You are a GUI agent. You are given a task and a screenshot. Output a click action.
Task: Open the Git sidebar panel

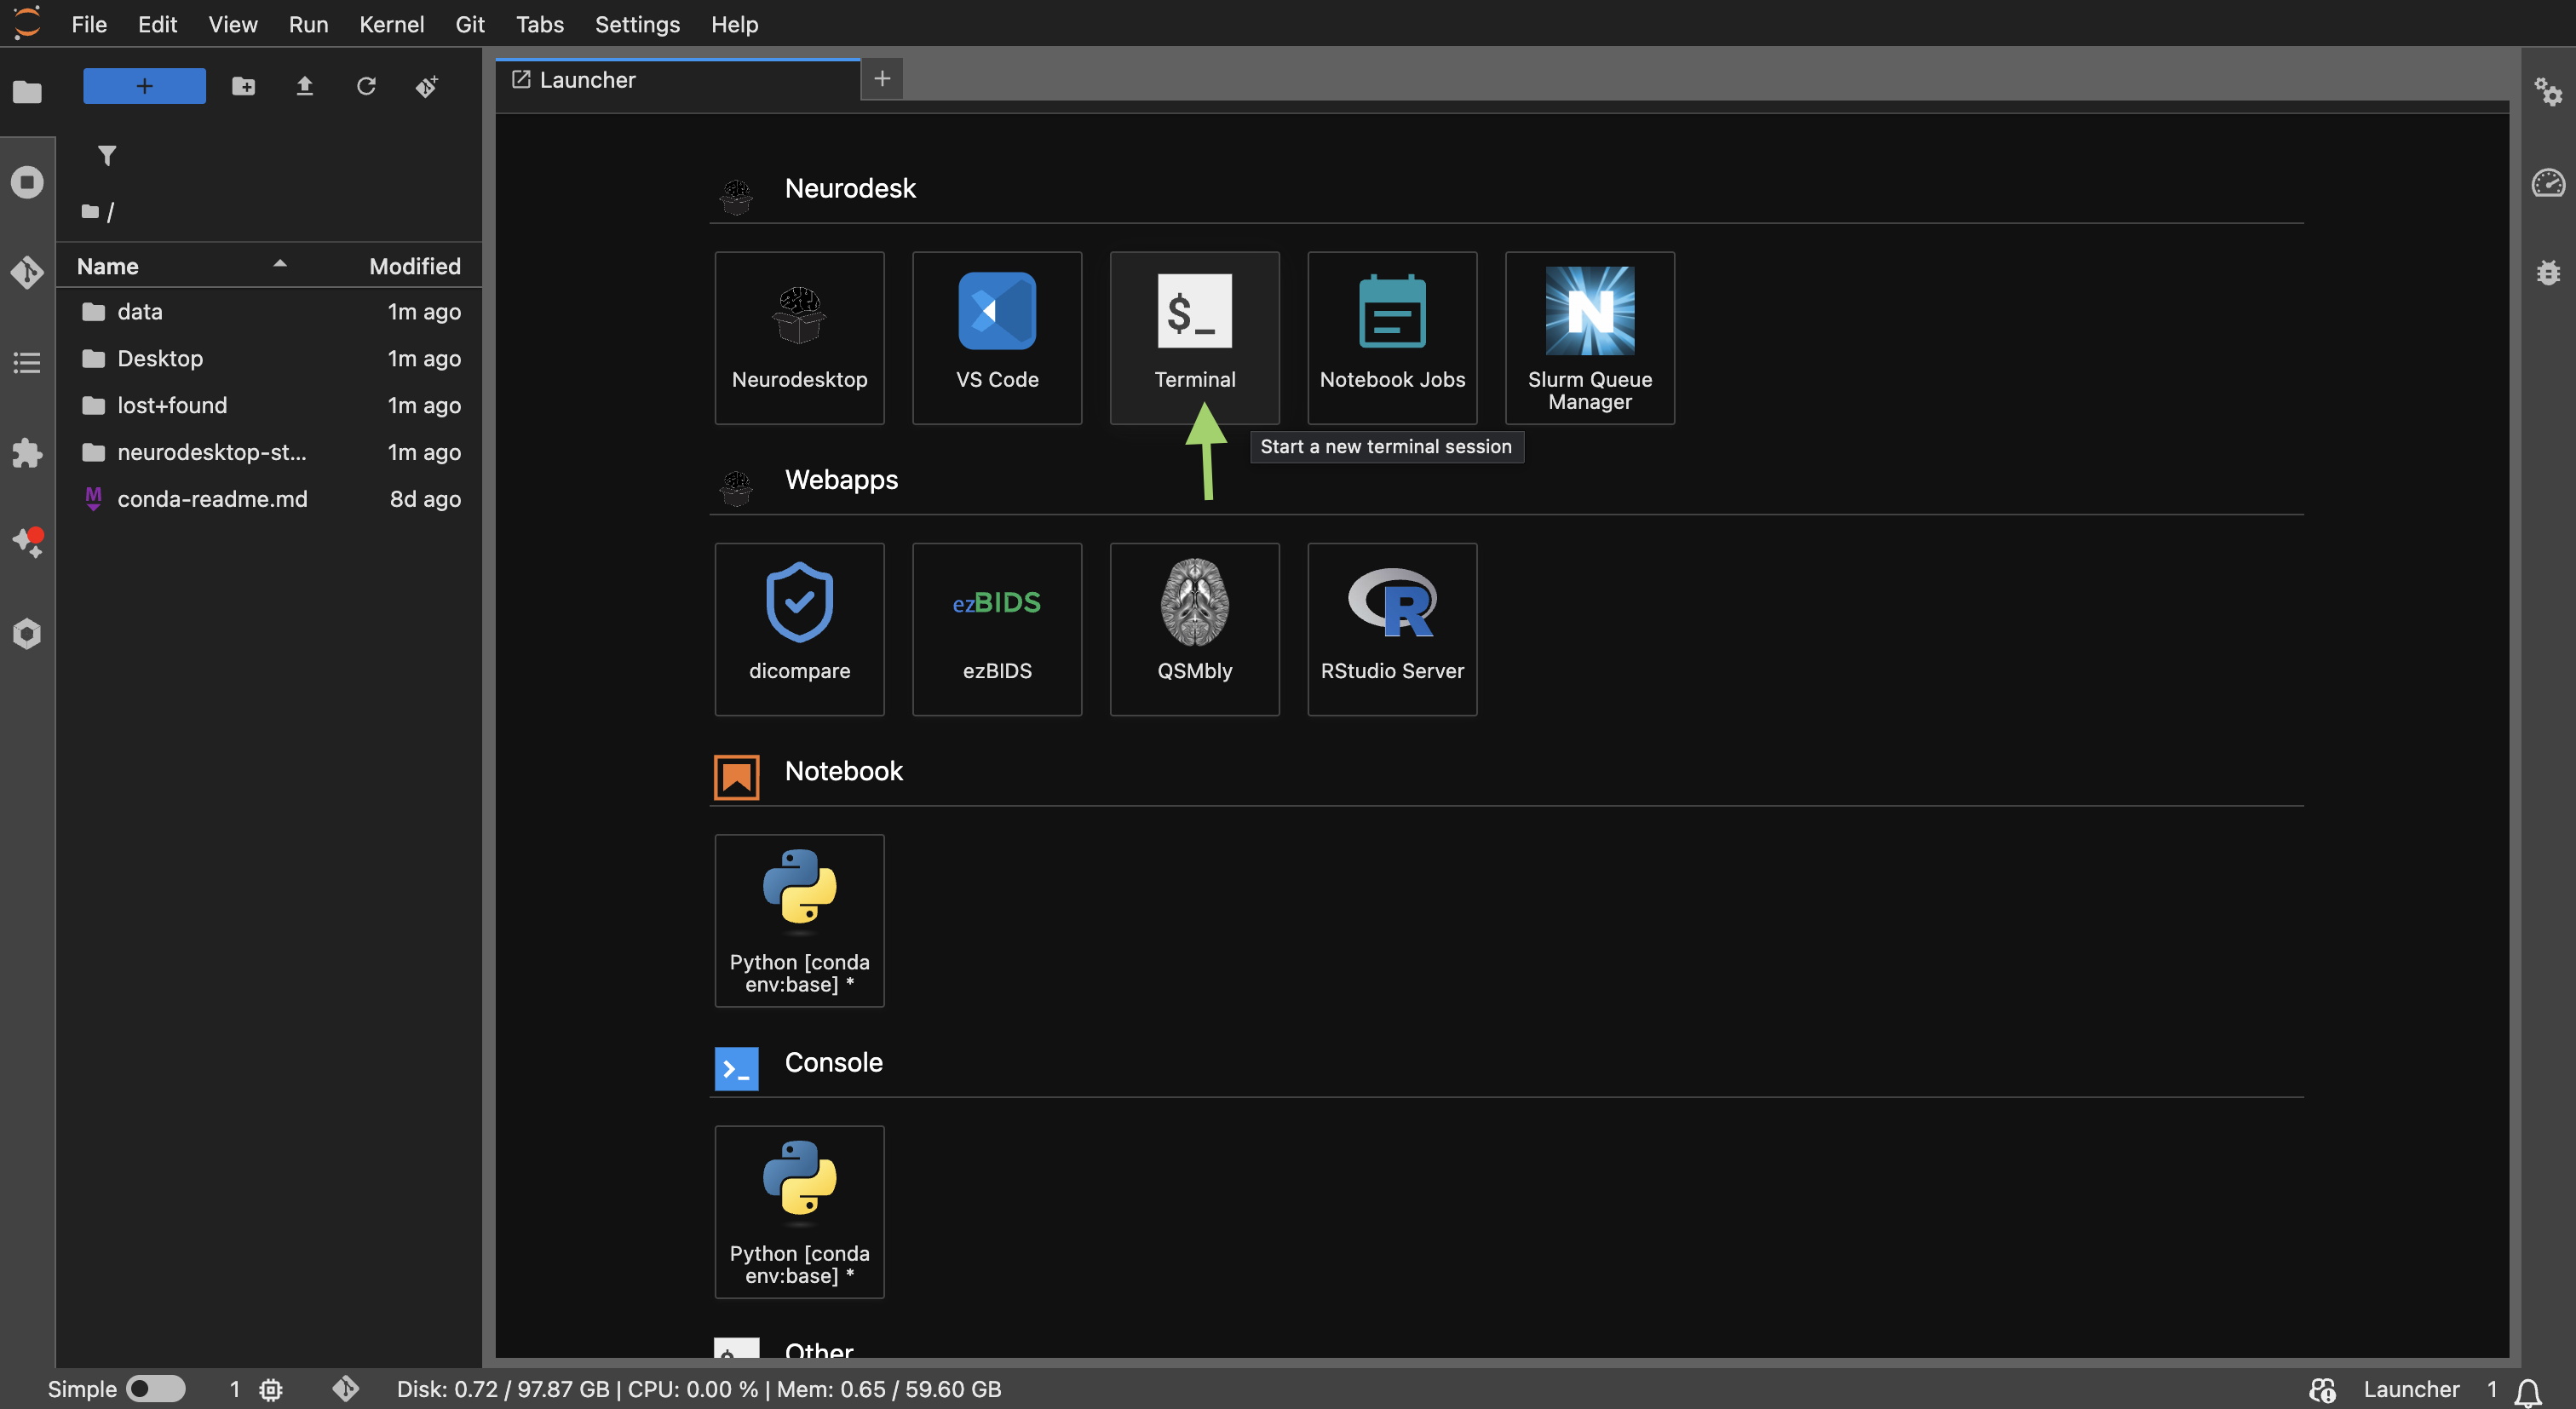click(27, 272)
